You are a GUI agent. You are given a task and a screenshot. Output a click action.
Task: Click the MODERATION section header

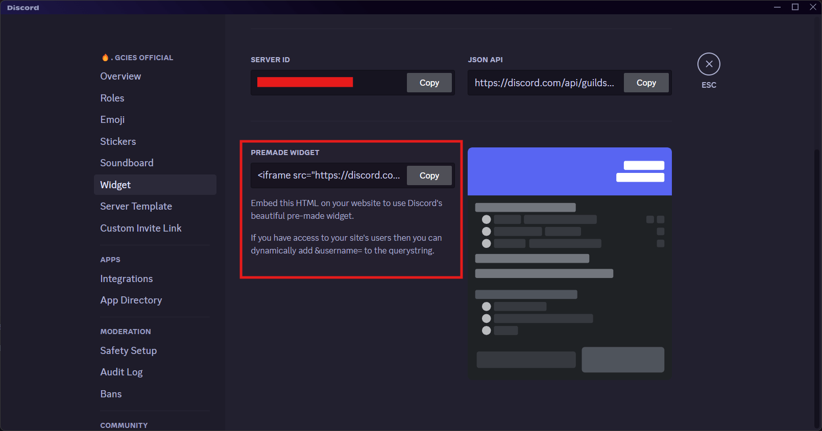[126, 332]
